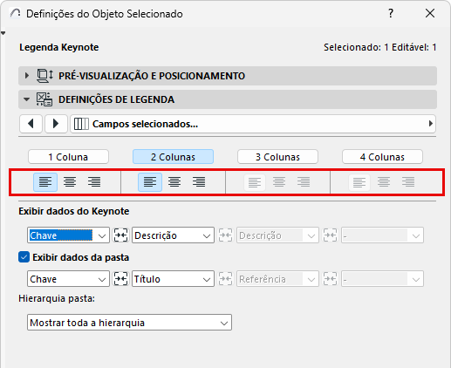451x368 pixels.
Task: Open folder data Título dropdown
Action: click(x=173, y=279)
